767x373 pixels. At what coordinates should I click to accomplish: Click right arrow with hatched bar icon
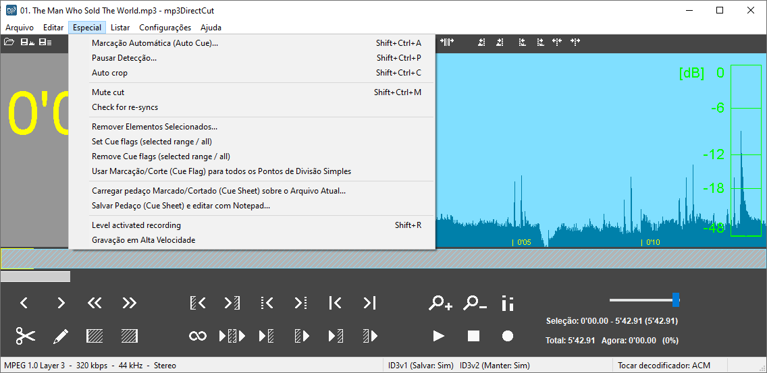pos(232,303)
